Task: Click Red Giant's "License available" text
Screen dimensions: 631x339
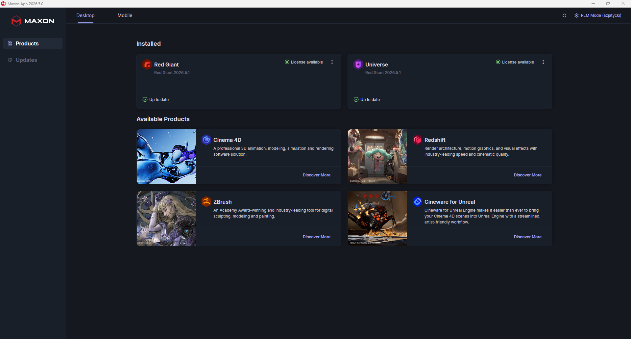Action: 307,62
